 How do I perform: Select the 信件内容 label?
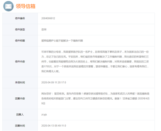20,61
